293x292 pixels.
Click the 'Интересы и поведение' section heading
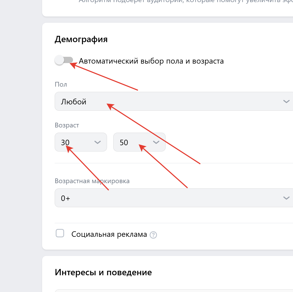(103, 272)
